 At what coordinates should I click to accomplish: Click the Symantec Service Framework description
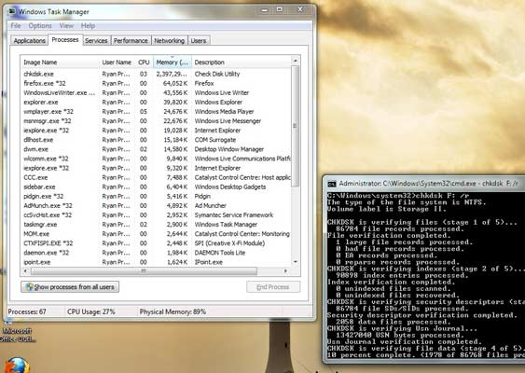234,214
